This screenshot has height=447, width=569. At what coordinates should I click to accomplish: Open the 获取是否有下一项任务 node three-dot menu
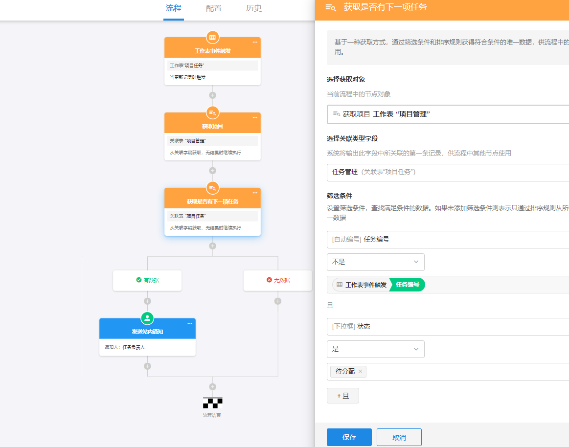[x=255, y=193]
